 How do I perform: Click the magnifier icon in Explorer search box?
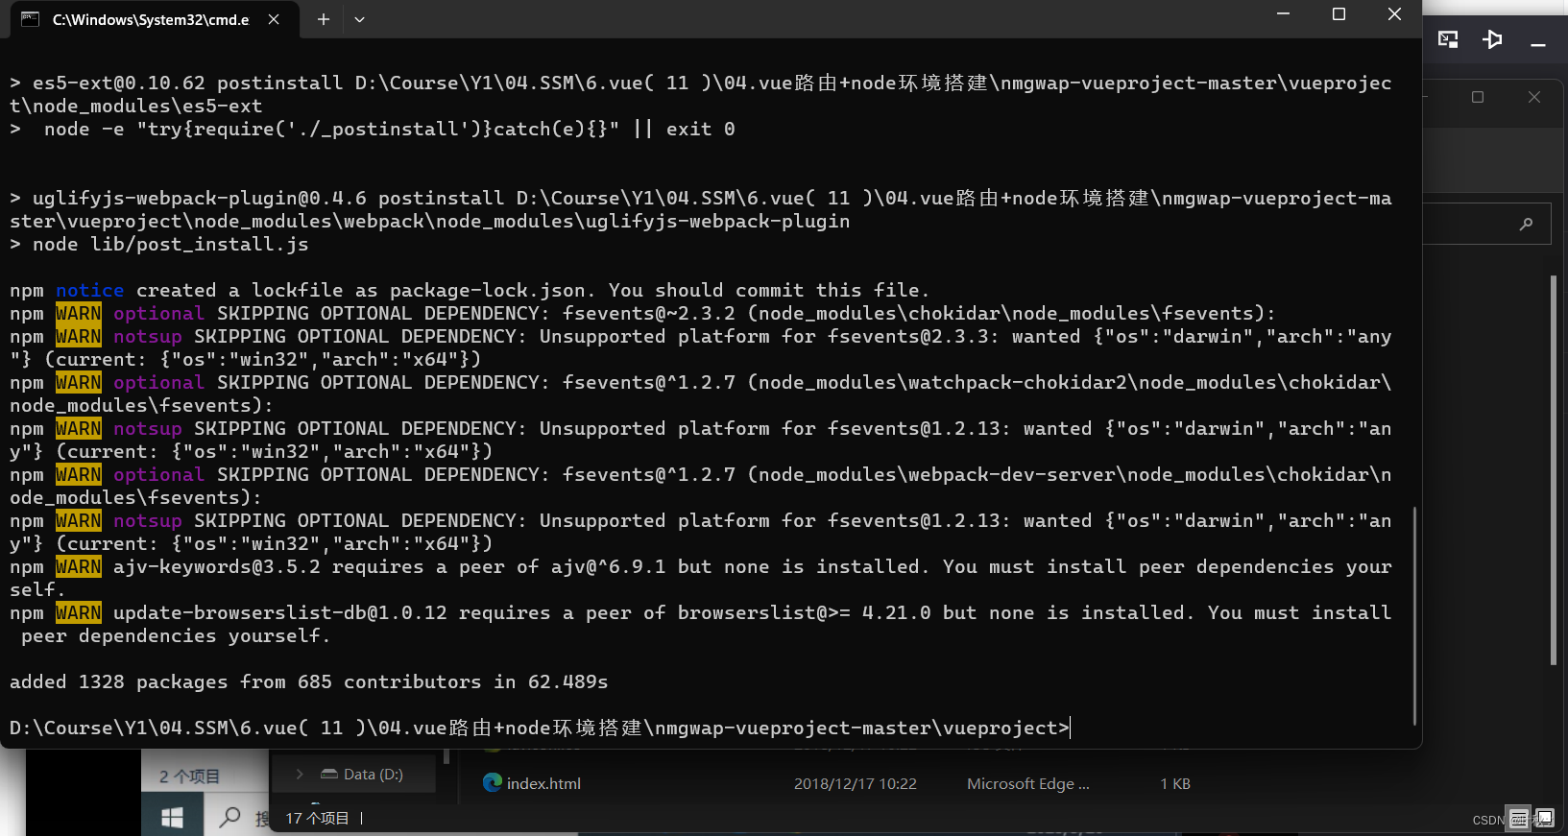point(1526,224)
